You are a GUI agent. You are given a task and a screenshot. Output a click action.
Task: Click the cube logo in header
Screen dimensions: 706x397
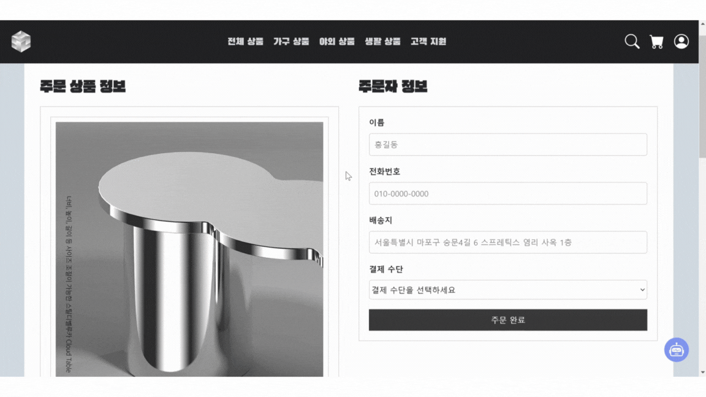[x=21, y=42]
